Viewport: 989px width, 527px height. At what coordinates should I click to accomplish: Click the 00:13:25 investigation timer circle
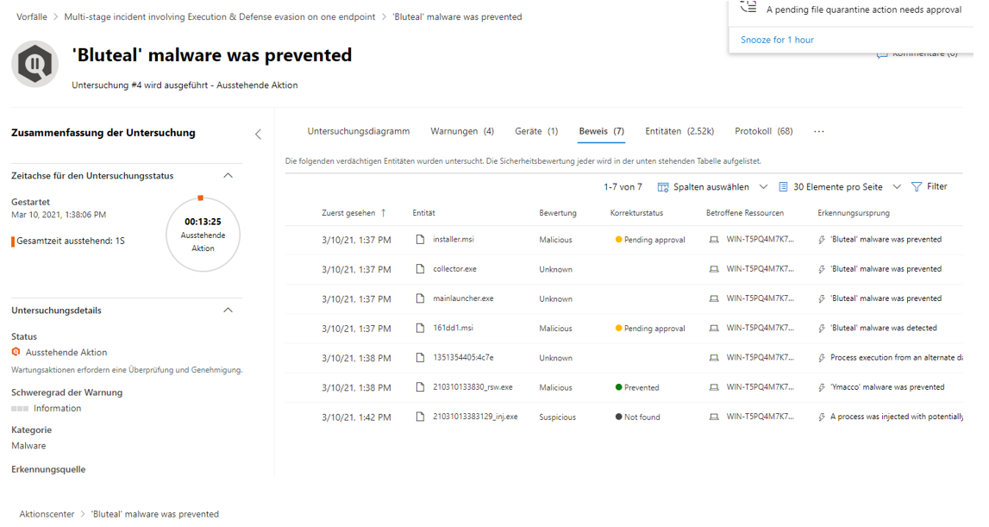(203, 234)
